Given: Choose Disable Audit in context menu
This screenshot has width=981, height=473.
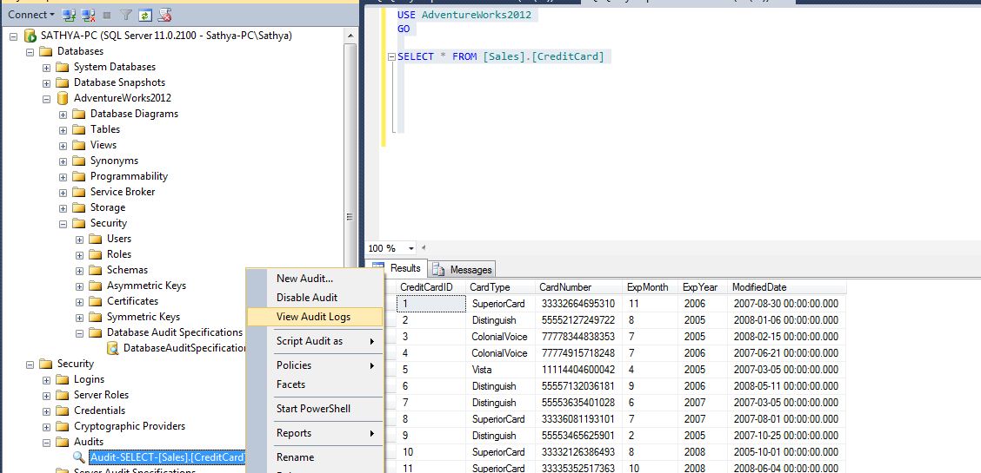Looking at the screenshot, I should (315, 298).
